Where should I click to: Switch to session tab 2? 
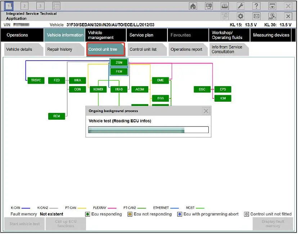pyautogui.click(x=24, y=6)
